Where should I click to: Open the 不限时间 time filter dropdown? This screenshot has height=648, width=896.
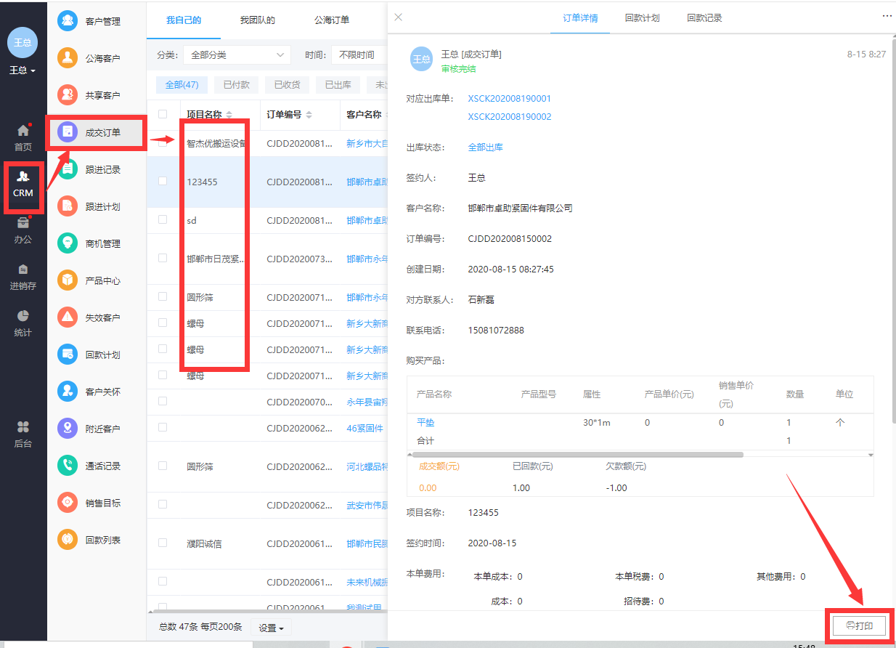coord(359,55)
